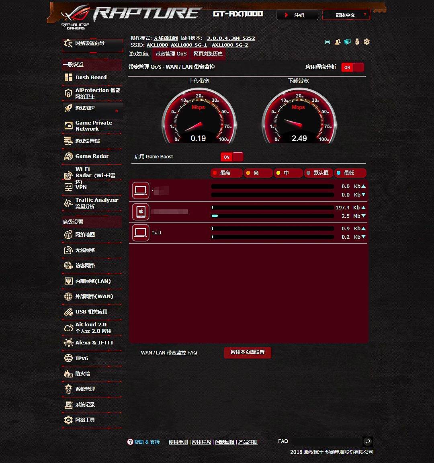This screenshot has width=434, height=463.
Task: Open the 系统记录 log icon
Action: point(68,405)
